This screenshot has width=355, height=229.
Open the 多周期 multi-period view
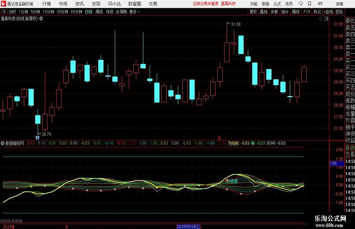click(x=121, y=12)
